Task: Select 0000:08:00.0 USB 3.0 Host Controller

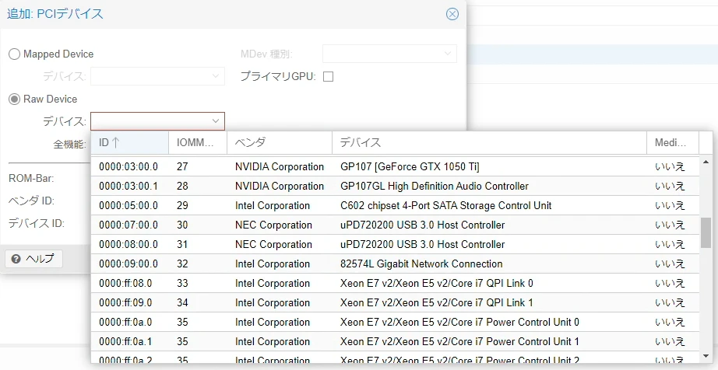Action: (395, 244)
